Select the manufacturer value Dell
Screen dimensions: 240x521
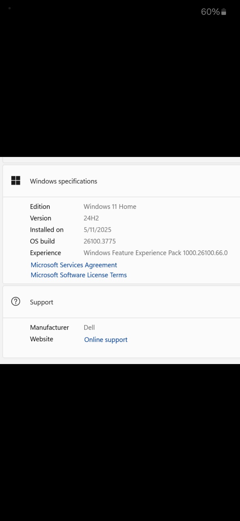pyautogui.click(x=89, y=327)
